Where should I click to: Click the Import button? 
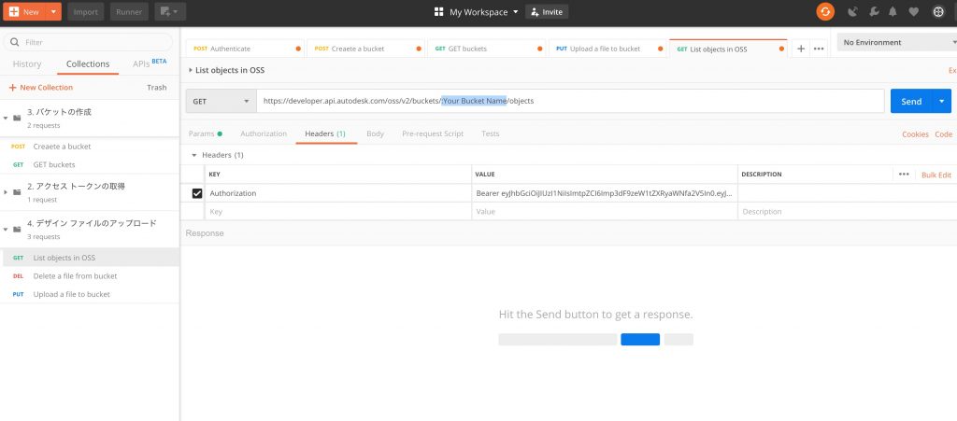[x=85, y=11]
